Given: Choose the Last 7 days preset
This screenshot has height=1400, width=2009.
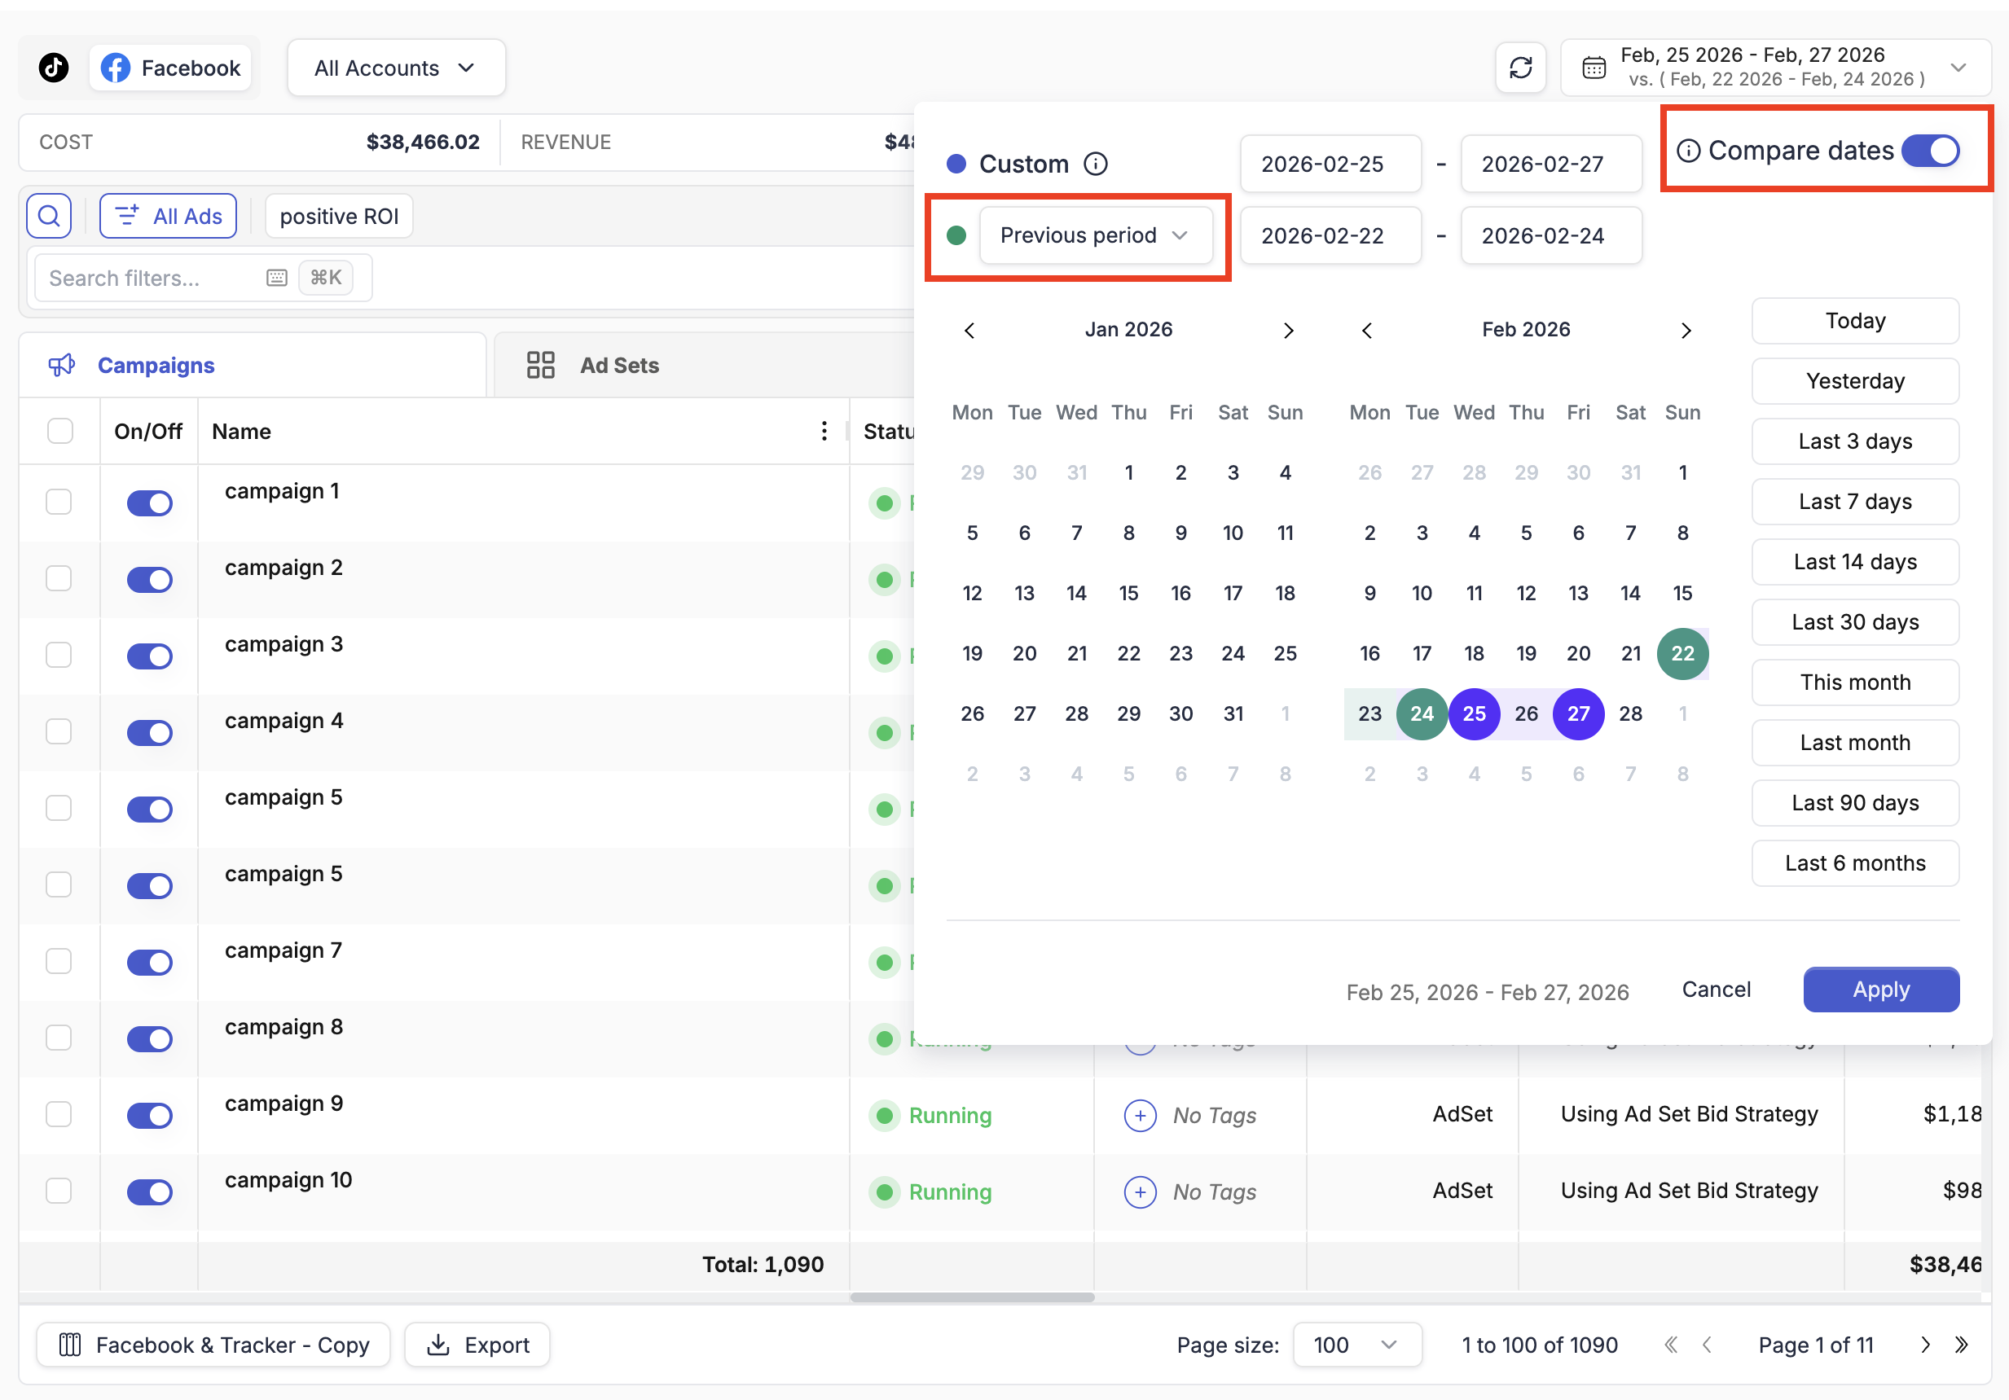Looking at the screenshot, I should [x=1854, y=502].
